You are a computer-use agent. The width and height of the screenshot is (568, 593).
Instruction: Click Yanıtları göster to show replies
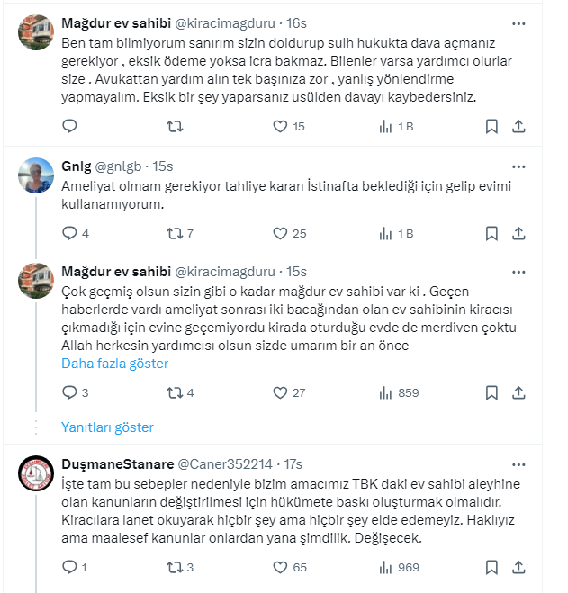[107, 427]
